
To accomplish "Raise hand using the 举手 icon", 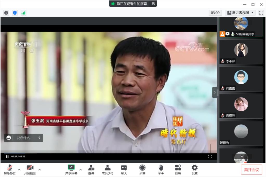I will pos(161,170).
